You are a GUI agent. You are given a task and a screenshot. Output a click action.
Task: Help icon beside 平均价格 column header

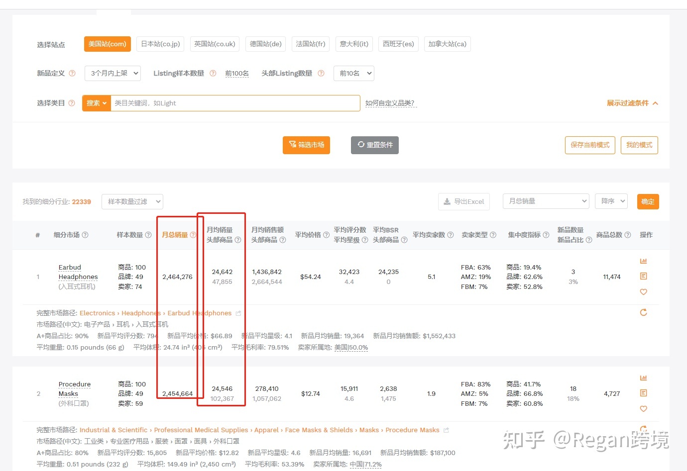click(327, 235)
